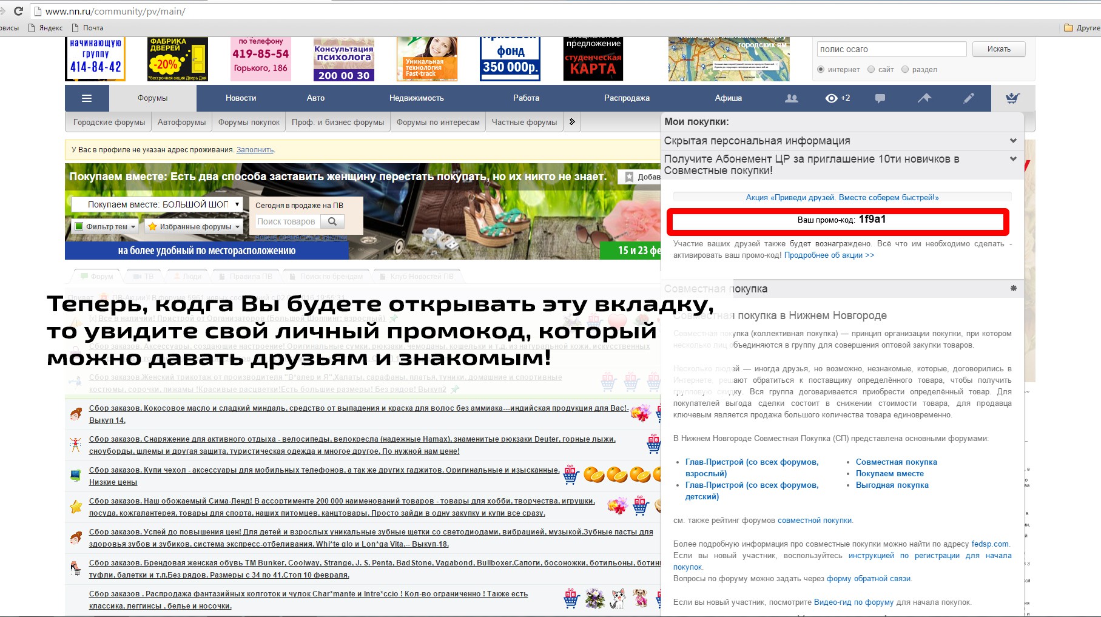Click the friends (two people) icon
Screen dimensions: 1101x617
(791, 98)
